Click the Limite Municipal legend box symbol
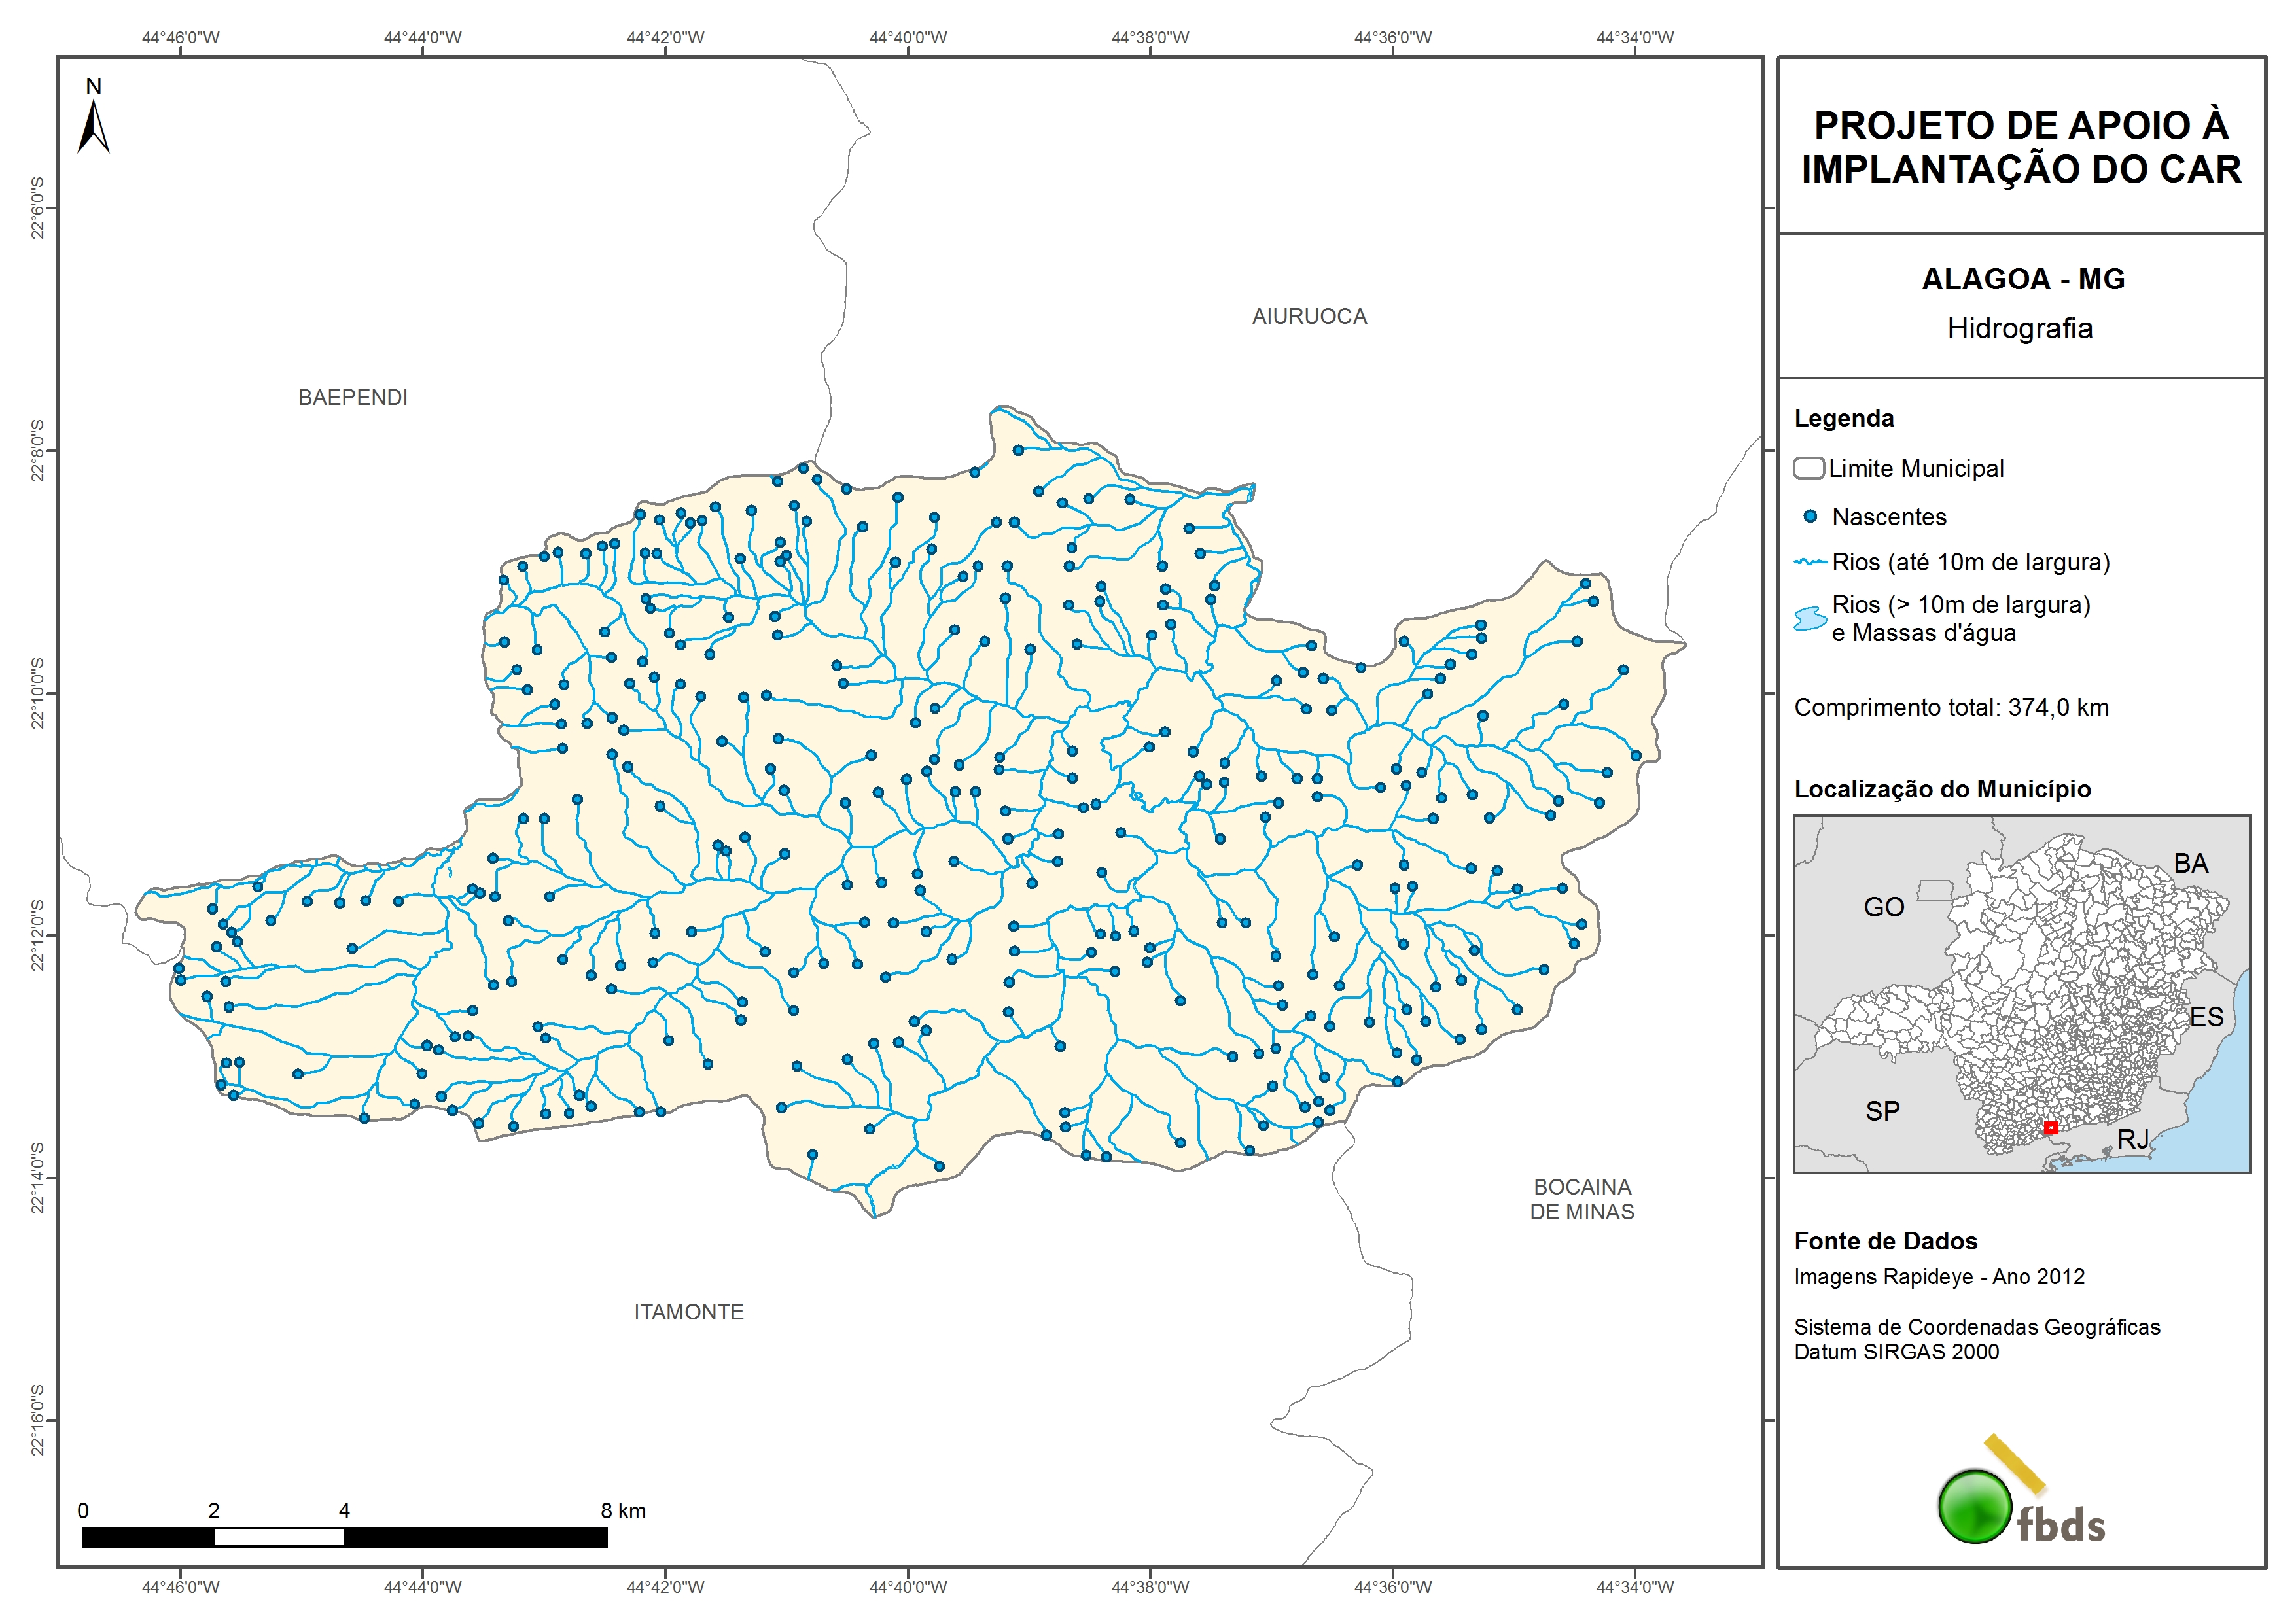2296x1623 pixels. (x=1808, y=468)
